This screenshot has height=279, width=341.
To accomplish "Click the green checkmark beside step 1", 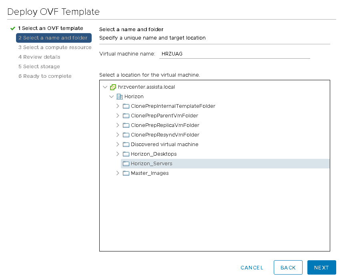I will (x=13, y=28).
